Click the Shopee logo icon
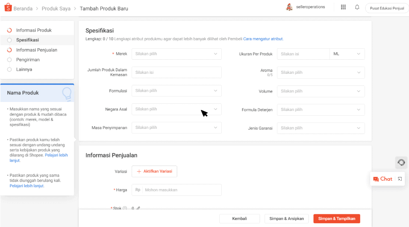This screenshot has height=227, width=409. 8,8
